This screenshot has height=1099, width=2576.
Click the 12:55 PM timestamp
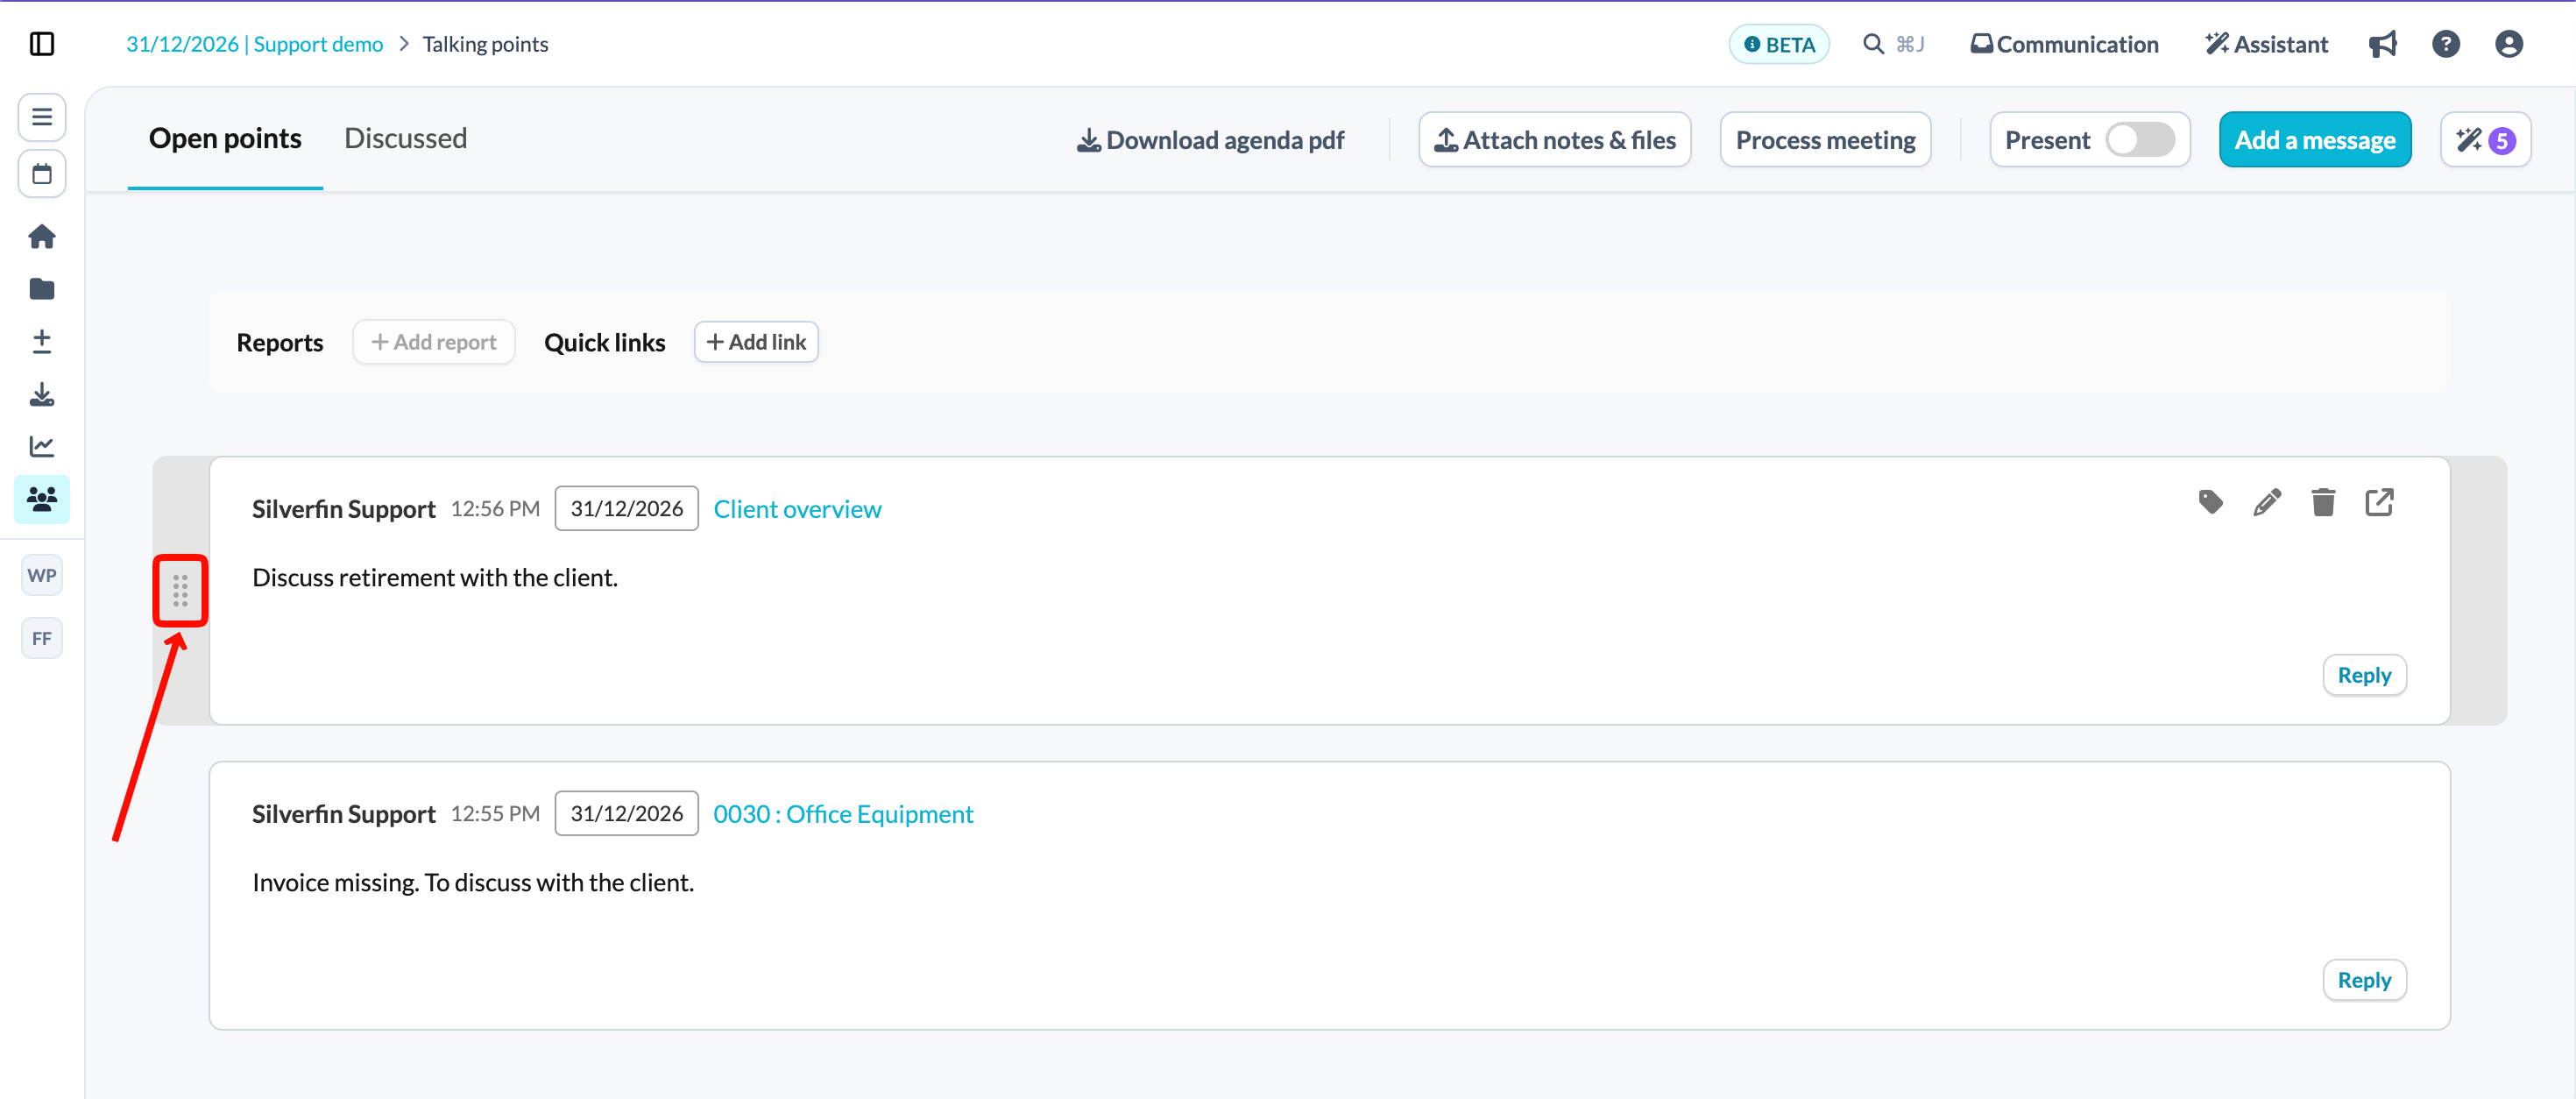(495, 814)
